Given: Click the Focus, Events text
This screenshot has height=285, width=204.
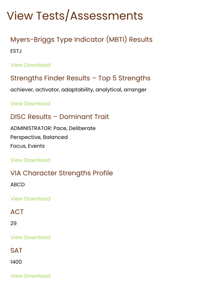Looking at the screenshot, I should [x=28, y=146].
